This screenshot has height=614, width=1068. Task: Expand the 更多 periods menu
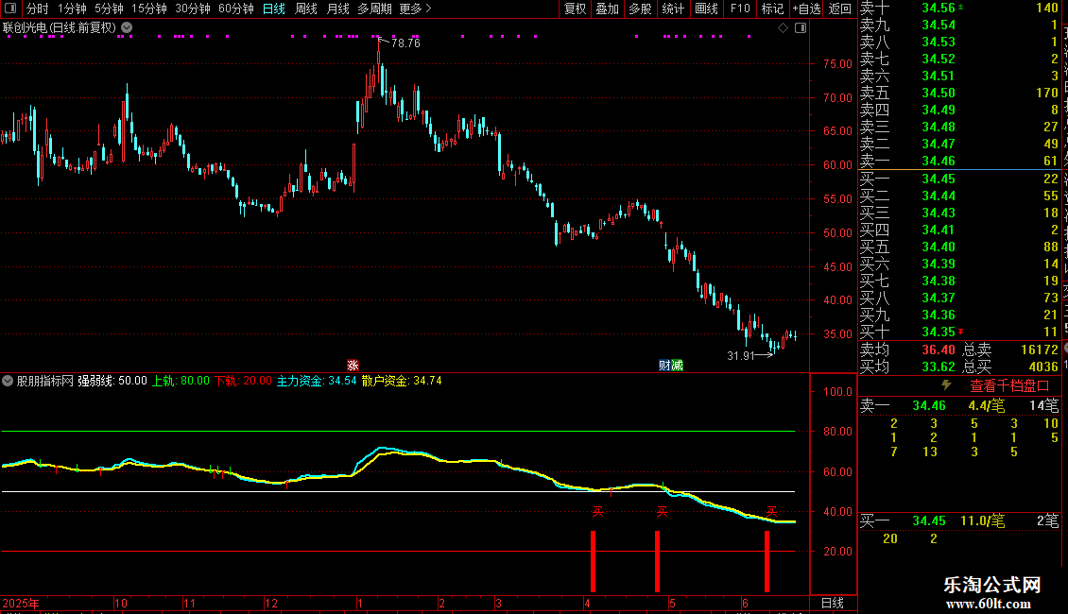coord(415,9)
